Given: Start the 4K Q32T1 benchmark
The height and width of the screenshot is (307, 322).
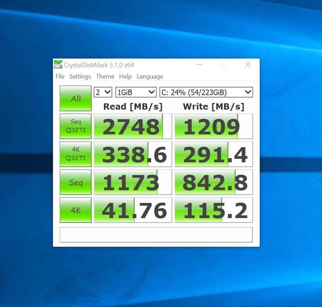Looking at the screenshot, I should click(75, 154).
